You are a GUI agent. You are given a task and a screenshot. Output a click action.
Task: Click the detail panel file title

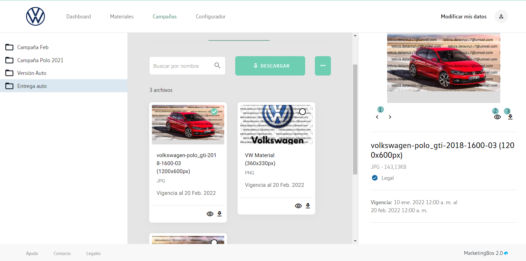(x=443, y=150)
